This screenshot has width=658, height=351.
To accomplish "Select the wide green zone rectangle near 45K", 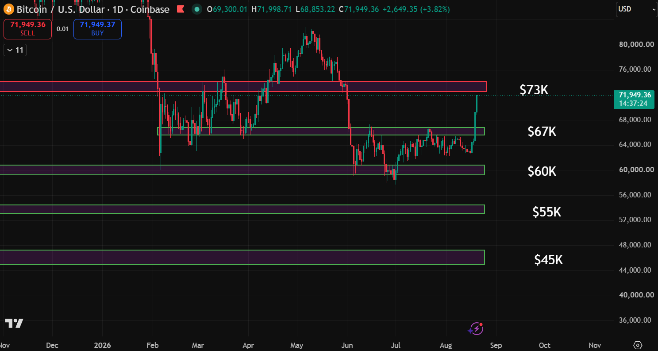I will click(242, 258).
